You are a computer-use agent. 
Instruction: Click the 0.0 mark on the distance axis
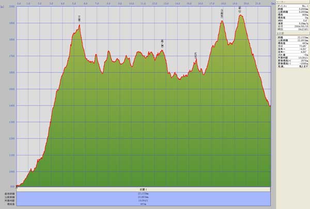(19, 3)
